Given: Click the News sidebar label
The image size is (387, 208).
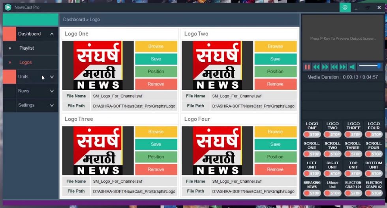Looking at the screenshot, I should click(x=24, y=91).
